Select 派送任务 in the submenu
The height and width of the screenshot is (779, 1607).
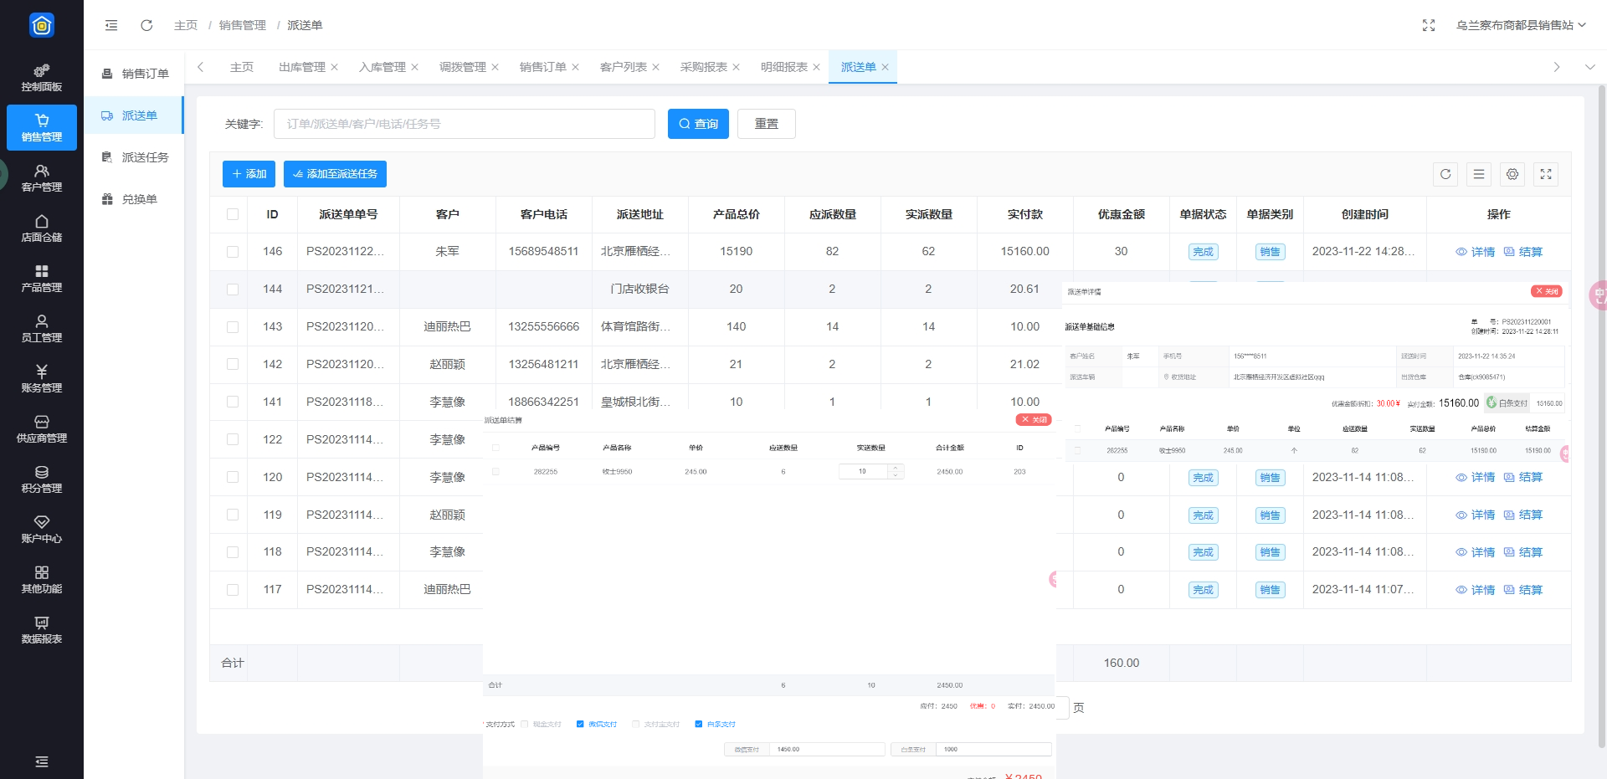(x=145, y=157)
